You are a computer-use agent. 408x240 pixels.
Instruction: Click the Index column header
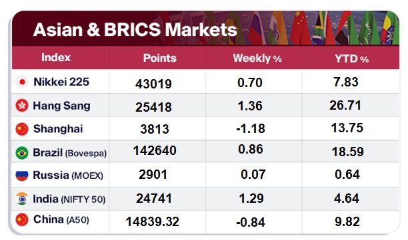pos(56,57)
